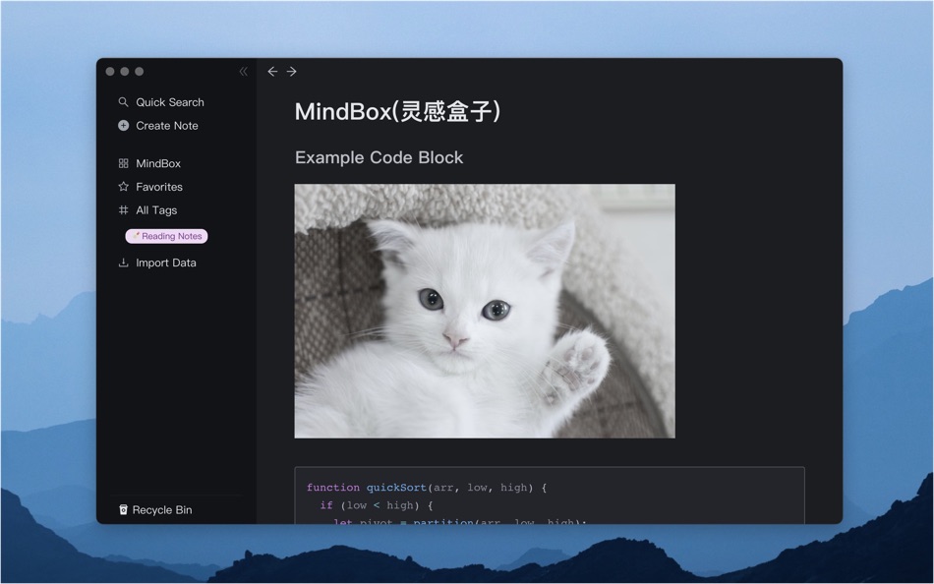The width and height of the screenshot is (934, 584).
Task: Go back with the left arrow
Action: 272,72
